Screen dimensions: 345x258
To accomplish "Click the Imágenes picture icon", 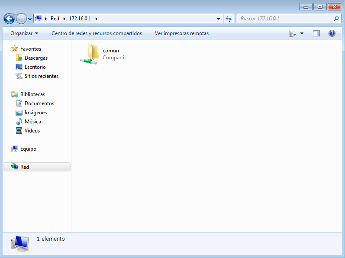I will (19, 113).
